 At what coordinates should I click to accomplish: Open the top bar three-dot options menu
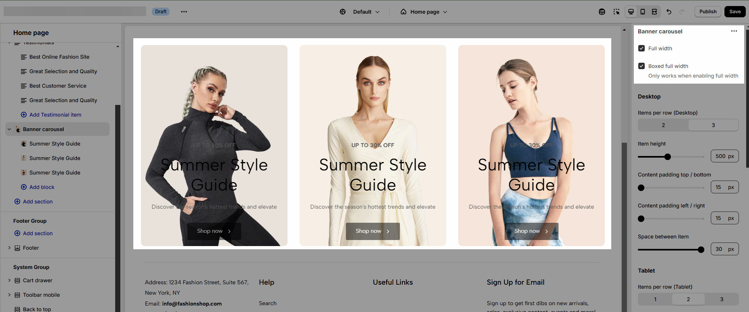pos(184,12)
